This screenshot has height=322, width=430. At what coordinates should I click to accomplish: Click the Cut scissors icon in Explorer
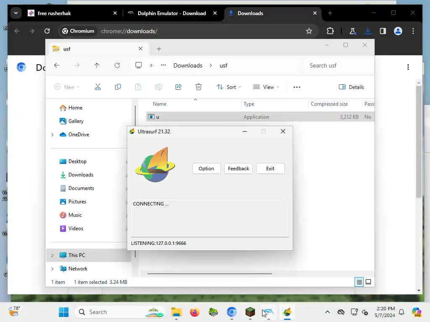click(x=97, y=87)
